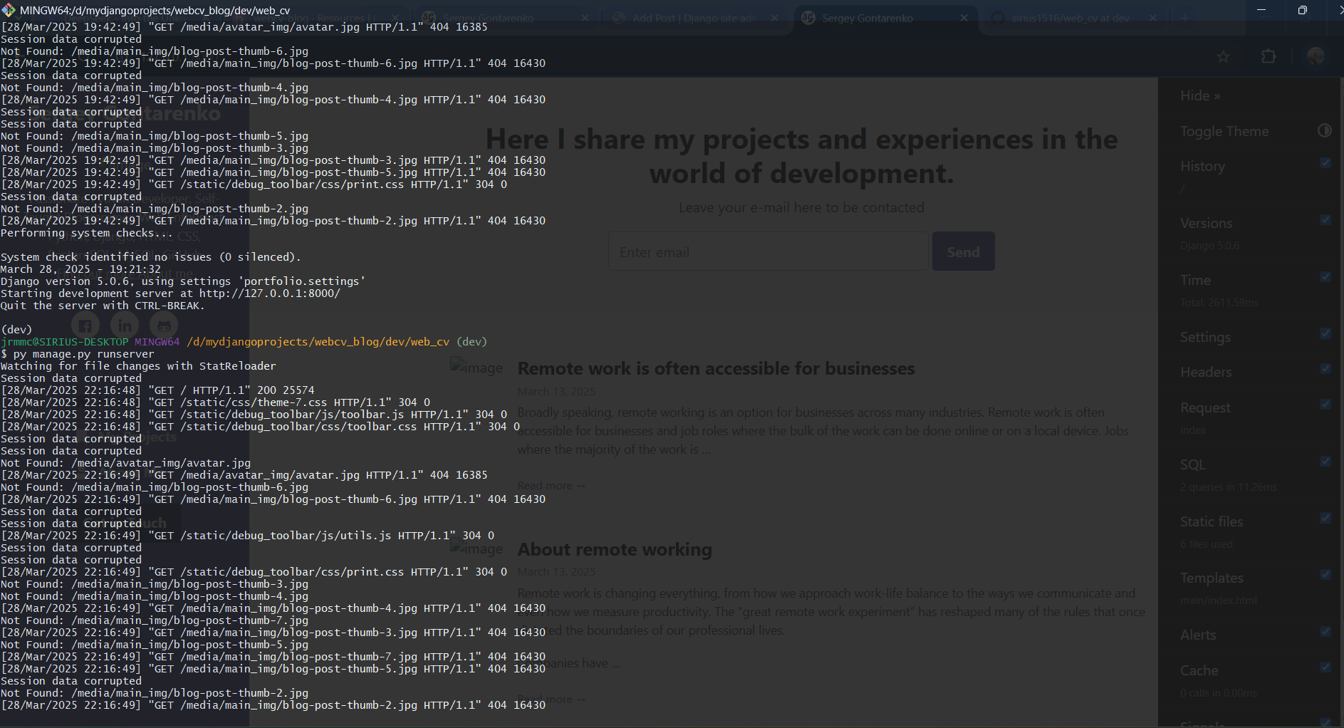
Task: Maximize the MINGW64 terminal window
Action: [1302, 10]
